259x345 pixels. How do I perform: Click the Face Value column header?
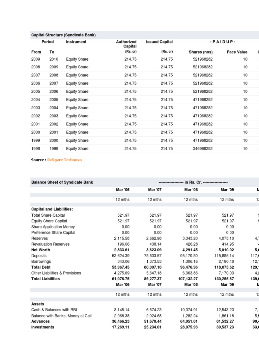pos(237,52)
